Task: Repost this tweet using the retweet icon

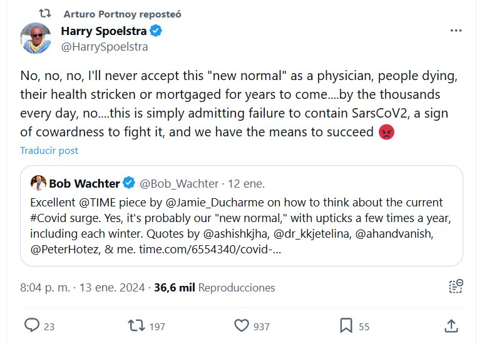Action: (135, 325)
